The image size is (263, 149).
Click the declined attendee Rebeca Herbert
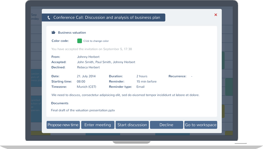coord(88,67)
